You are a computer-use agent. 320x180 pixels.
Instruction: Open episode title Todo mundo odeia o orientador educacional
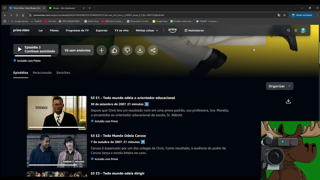[x=139, y=98]
